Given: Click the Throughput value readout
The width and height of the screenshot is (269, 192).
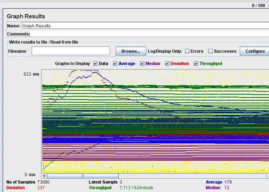Looking at the screenshot, I should (136, 188).
